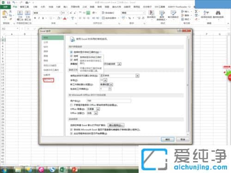
Task: Open the ribbon font name combo box
Action: coord(47,13)
